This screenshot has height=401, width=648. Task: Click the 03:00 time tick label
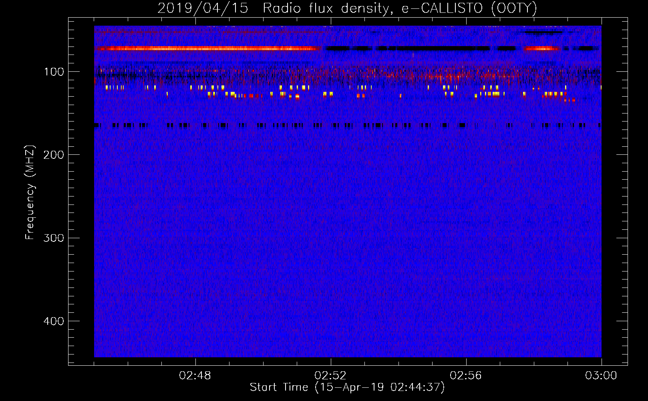point(601,376)
